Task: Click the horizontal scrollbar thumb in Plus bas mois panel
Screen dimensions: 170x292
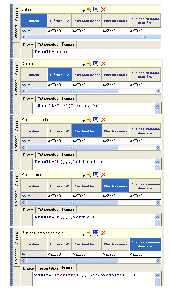Action: tap(72, 202)
